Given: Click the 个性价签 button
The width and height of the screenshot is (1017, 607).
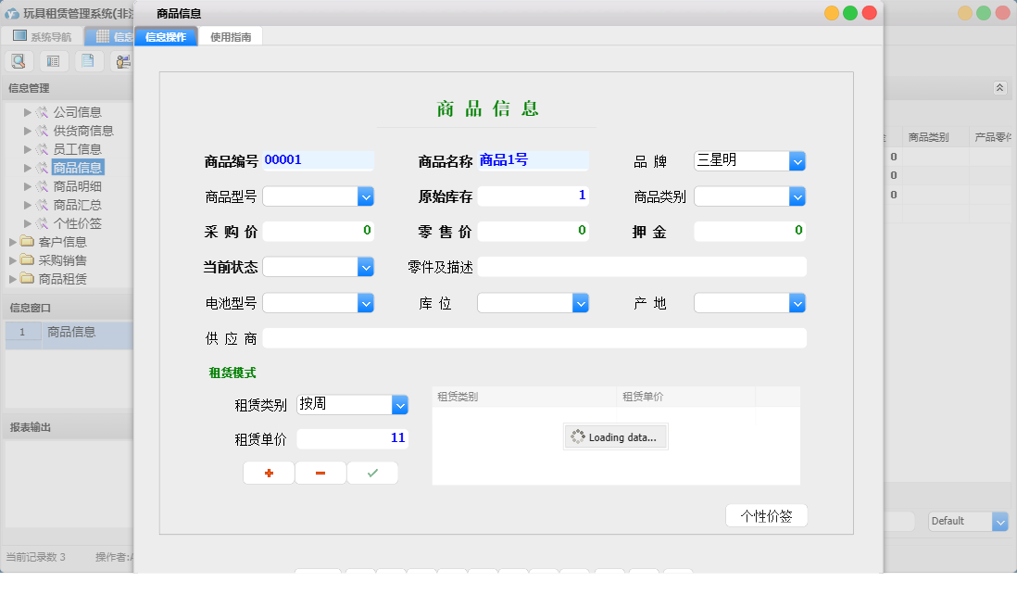Looking at the screenshot, I should point(766,516).
